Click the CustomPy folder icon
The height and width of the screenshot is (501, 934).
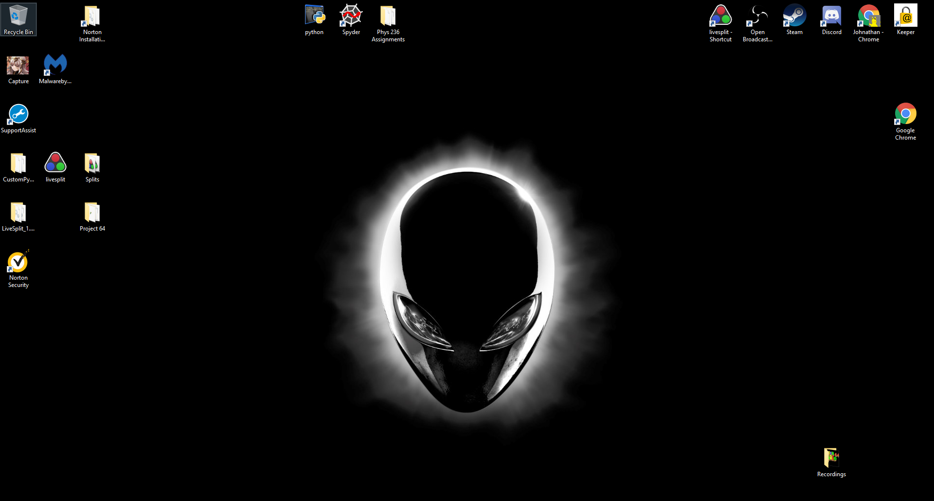[x=18, y=167]
